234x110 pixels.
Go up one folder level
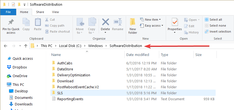pyautogui.click(x=26, y=46)
